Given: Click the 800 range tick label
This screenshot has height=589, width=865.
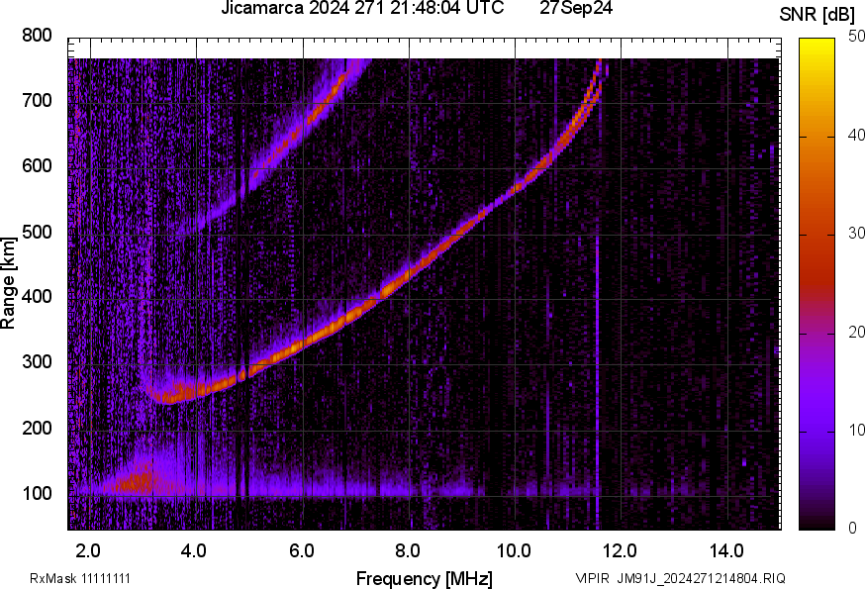Looking at the screenshot, I should coord(38,36).
